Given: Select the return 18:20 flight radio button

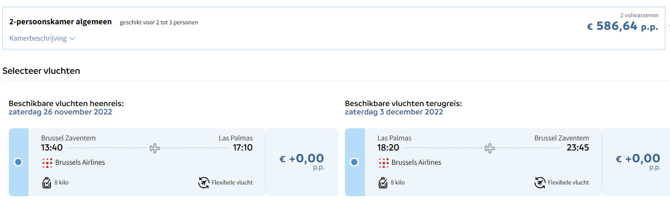Looking at the screenshot, I should coord(354,162).
